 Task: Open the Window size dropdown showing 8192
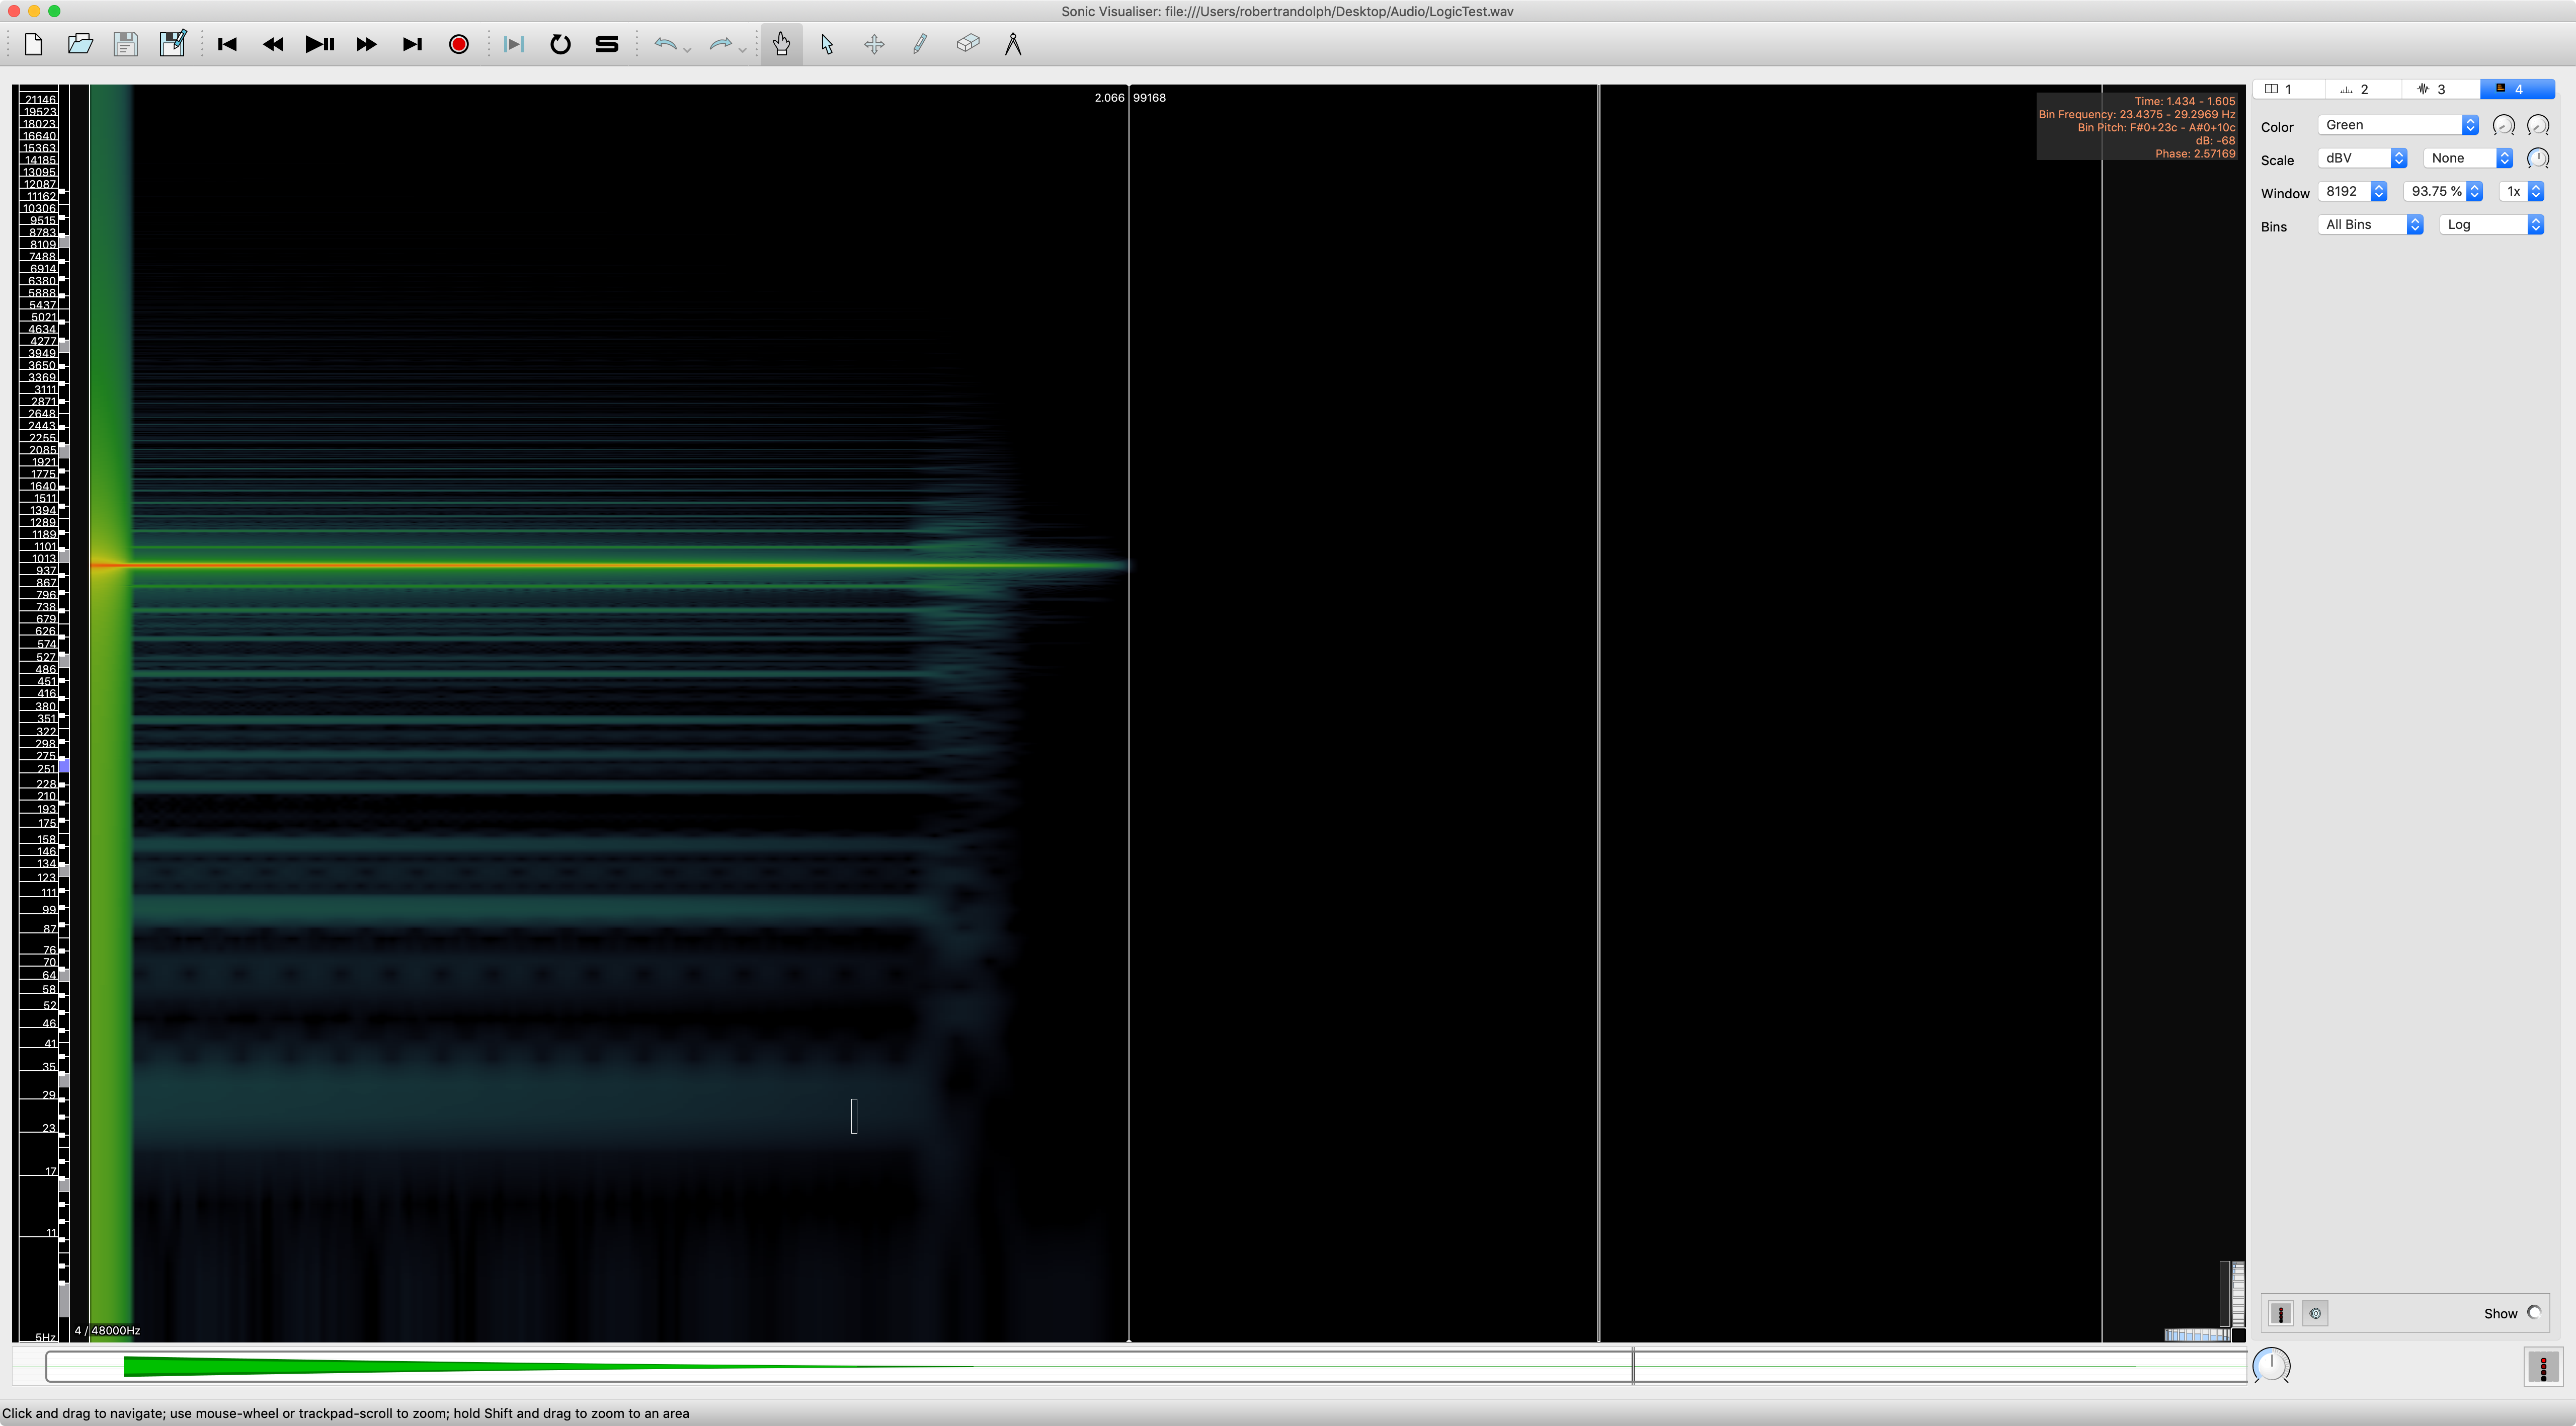(x=2352, y=191)
